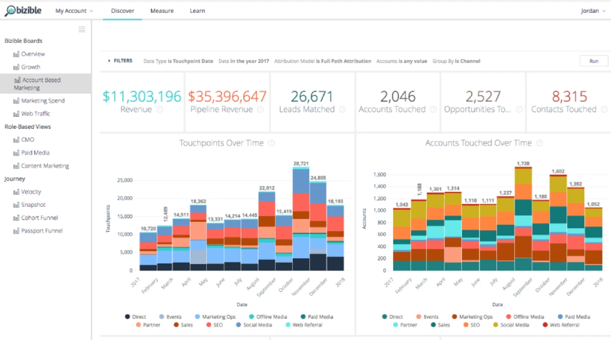Image resolution: width=611 pixels, height=340 pixels.
Task: Open info icon next to Pipeline Revenue
Action: click(260, 109)
